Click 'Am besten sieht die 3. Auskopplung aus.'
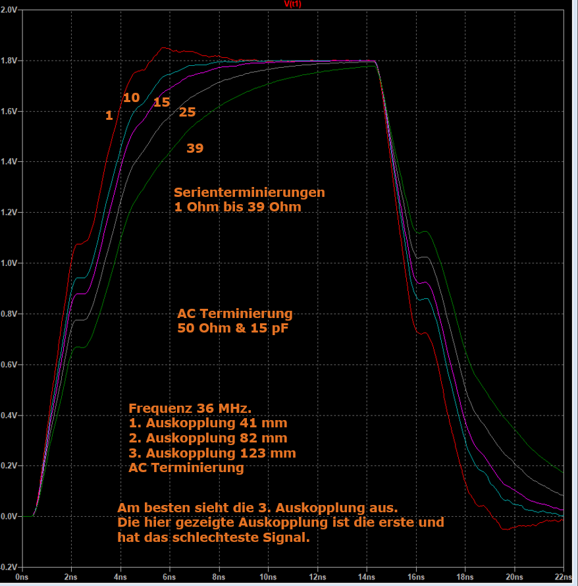Image resolution: width=578 pixels, height=586 pixels. (x=257, y=508)
